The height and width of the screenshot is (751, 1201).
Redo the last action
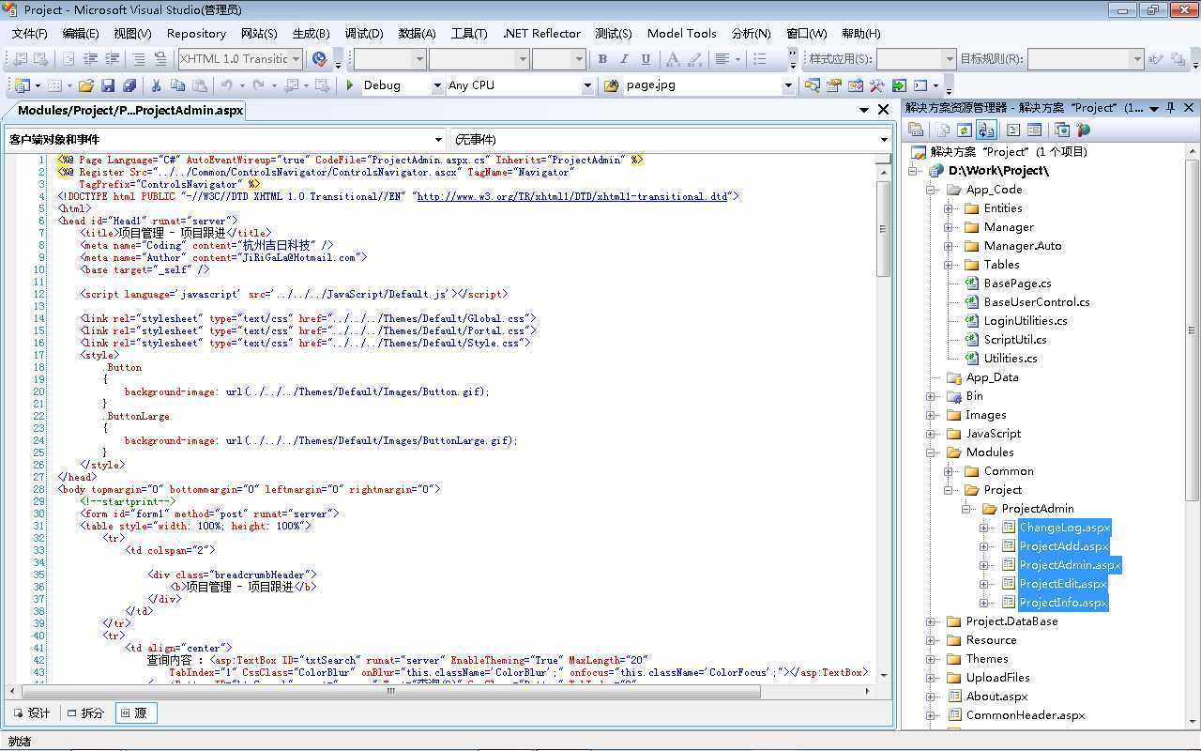click(259, 85)
